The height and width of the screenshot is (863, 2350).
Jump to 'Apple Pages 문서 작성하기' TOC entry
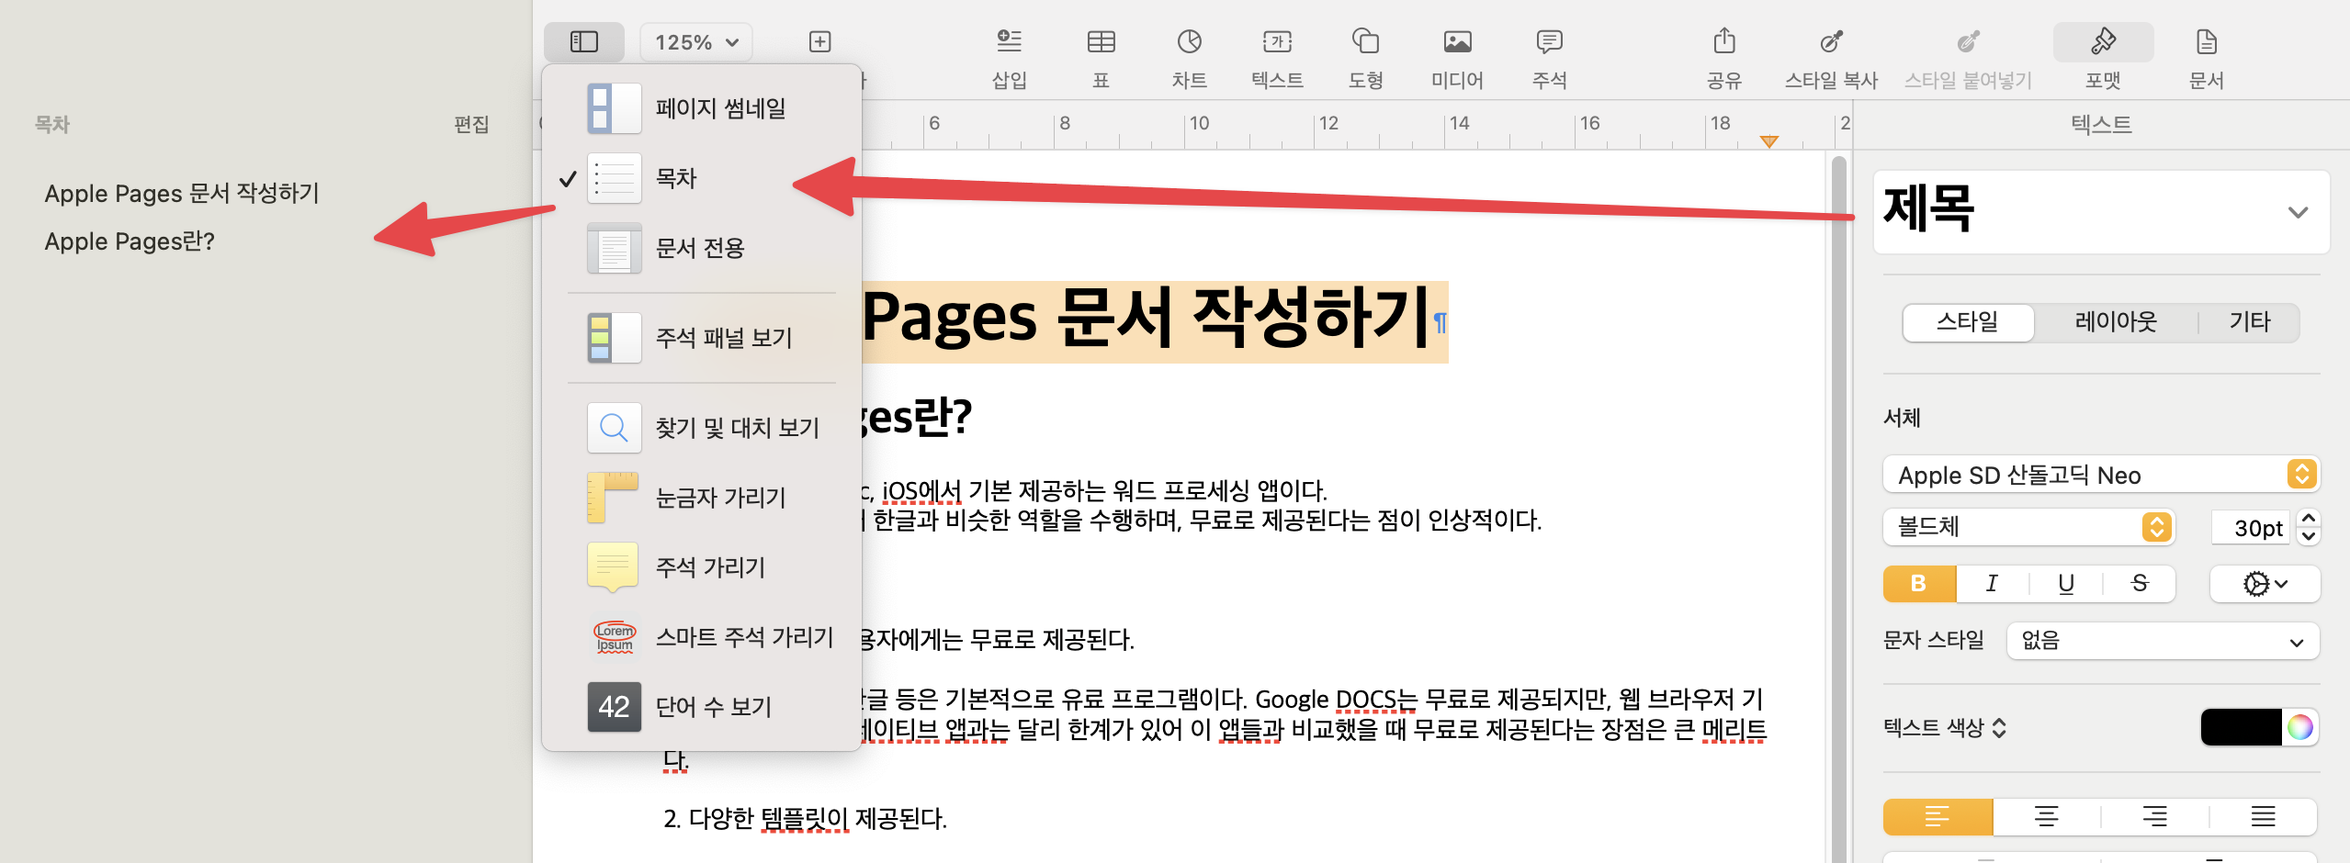[x=182, y=194]
